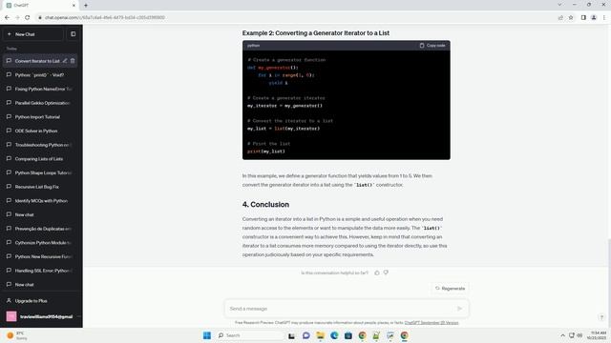Screen dimensions: 611x343
Task: Open the user account menu at sidebar bottom
Action: [x=40, y=316]
